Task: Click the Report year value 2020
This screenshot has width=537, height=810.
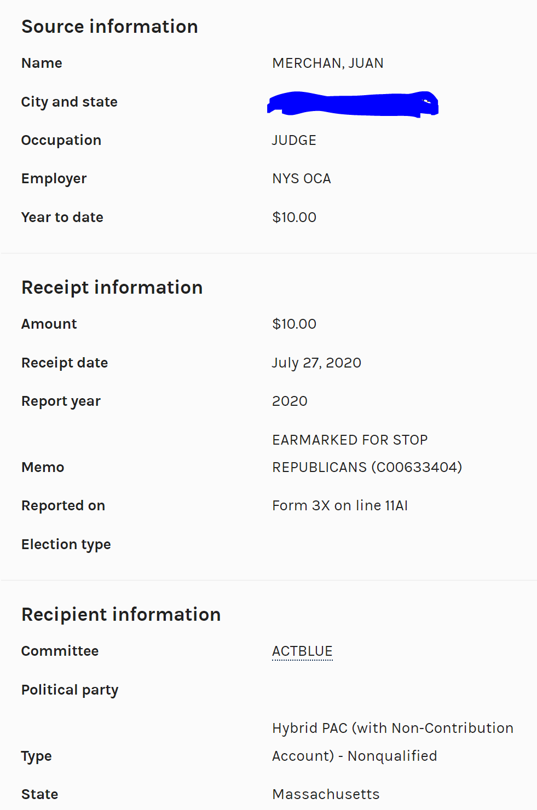Action: (290, 401)
